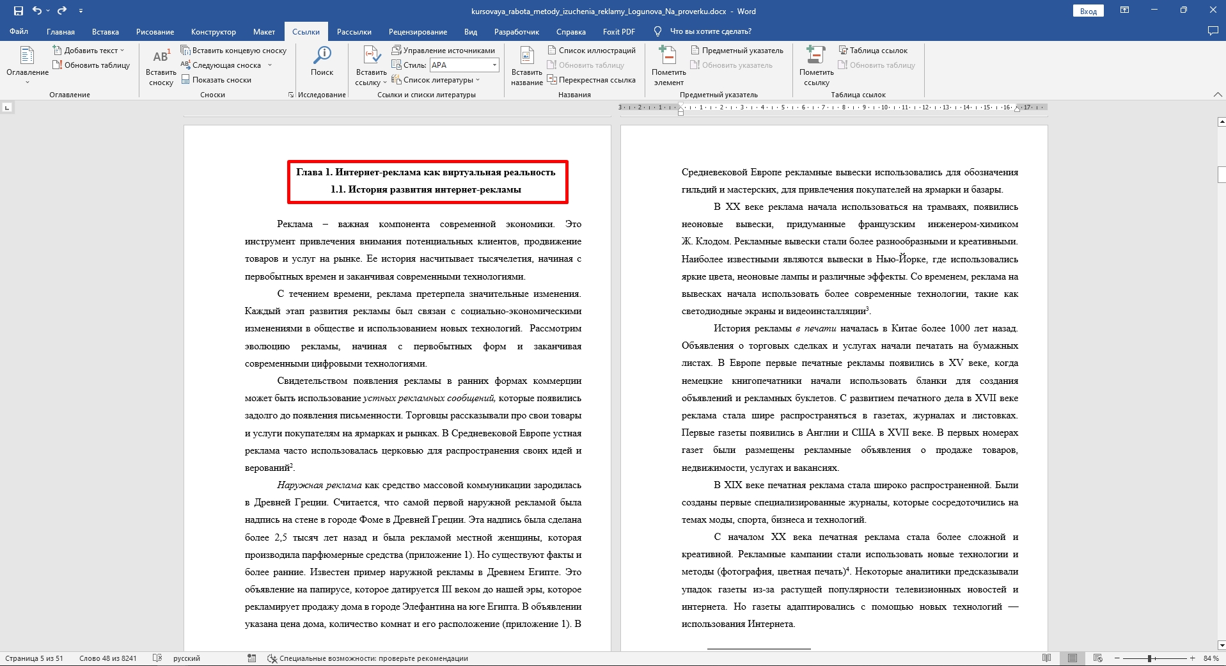Click Вставить концевую сноску
1226x666 pixels.
click(233, 50)
